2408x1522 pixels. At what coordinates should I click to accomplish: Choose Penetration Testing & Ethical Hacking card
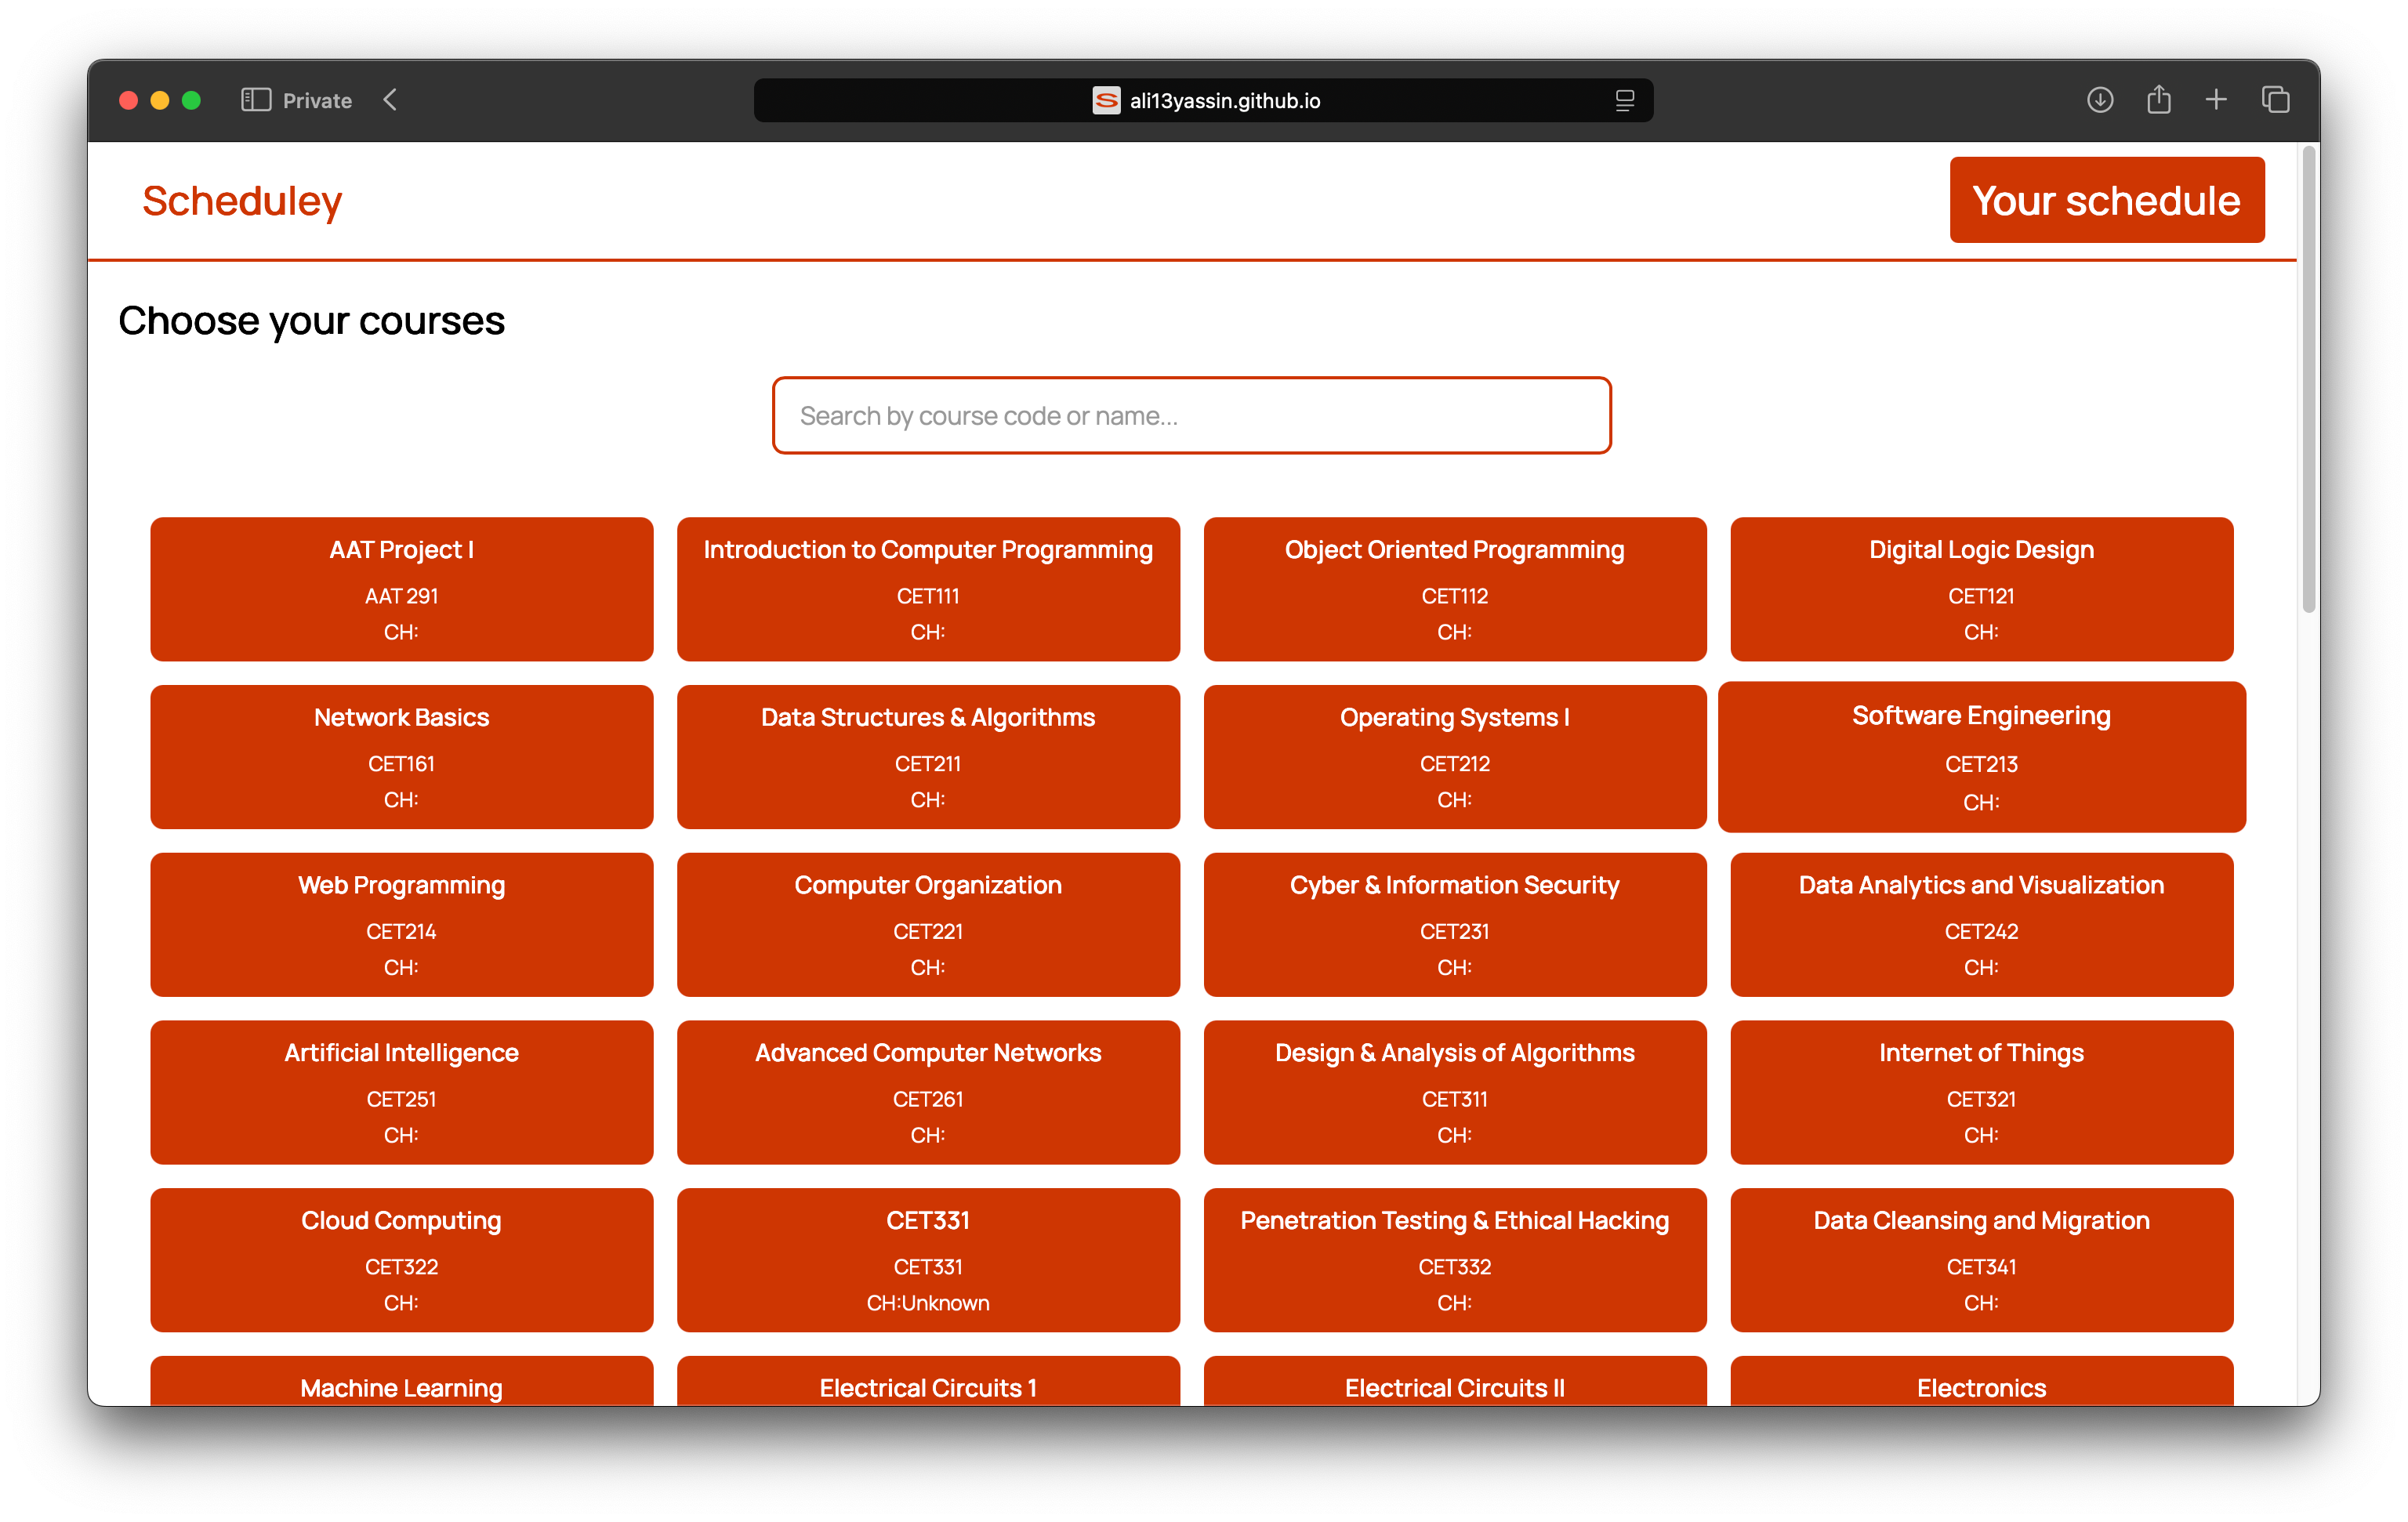pyautogui.click(x=1454, y=1259)
